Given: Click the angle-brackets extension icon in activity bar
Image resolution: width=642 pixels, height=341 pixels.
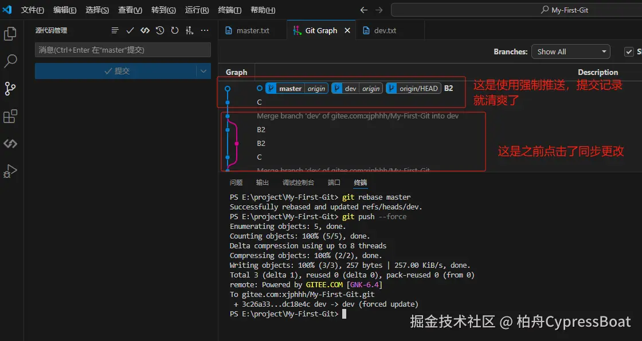Looking at the screenshot, I should (10, 144).
